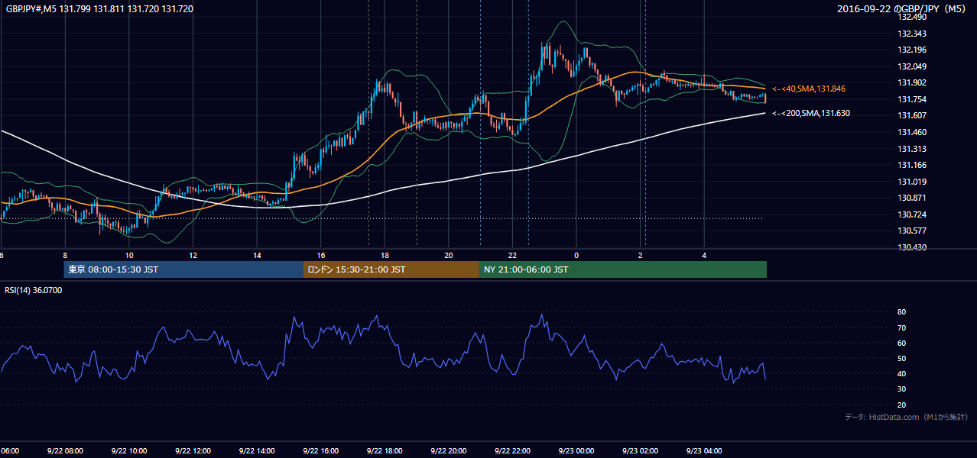Click price axis value 131.902

coord(912,83)
